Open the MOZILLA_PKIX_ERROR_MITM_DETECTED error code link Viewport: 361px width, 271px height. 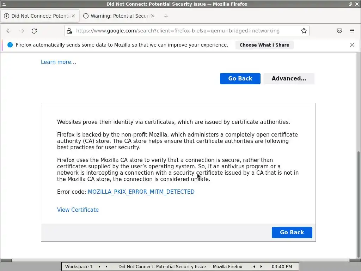click(141, 192)
